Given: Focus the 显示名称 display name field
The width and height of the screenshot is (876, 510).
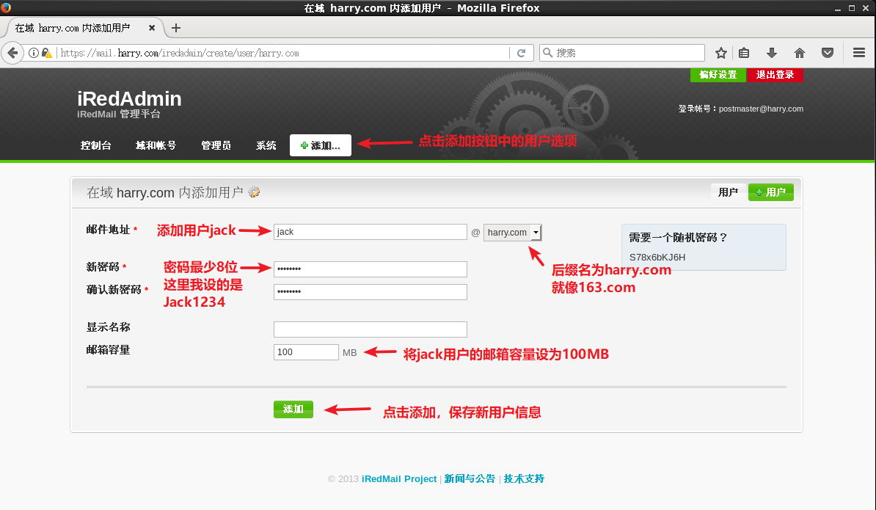Looking at the screenshot, I should [x=371, y=329].
